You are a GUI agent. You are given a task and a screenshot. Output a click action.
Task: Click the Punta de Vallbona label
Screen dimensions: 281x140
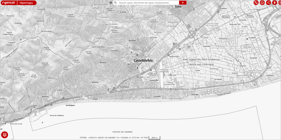coord(57,115)
